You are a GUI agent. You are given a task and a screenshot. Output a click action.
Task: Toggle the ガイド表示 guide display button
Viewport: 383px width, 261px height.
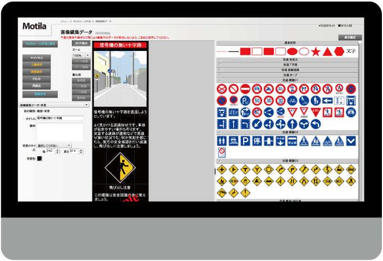tap(81, 43)
